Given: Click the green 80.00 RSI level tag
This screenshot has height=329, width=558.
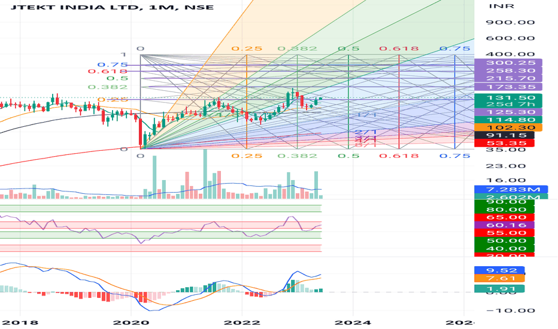Looking at the screenshot, I should pos(505,209).
